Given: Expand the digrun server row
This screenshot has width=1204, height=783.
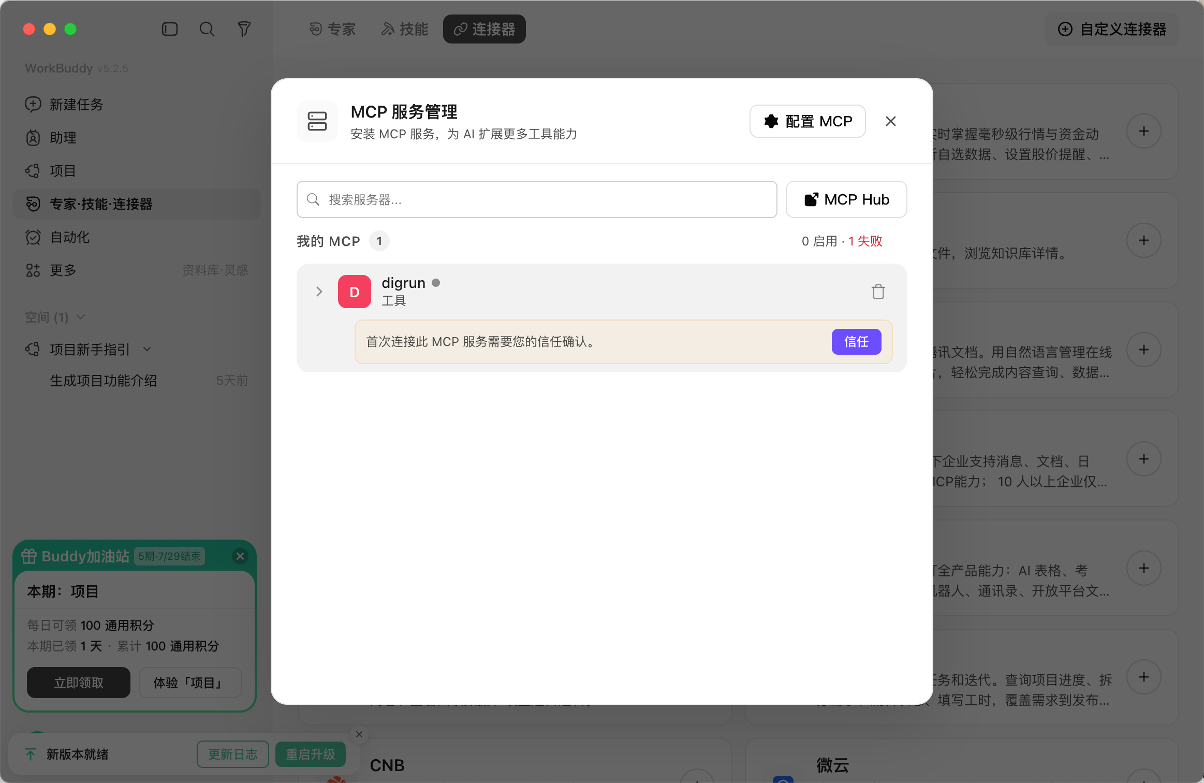Looking at the screenshot, I should [319, 292].
